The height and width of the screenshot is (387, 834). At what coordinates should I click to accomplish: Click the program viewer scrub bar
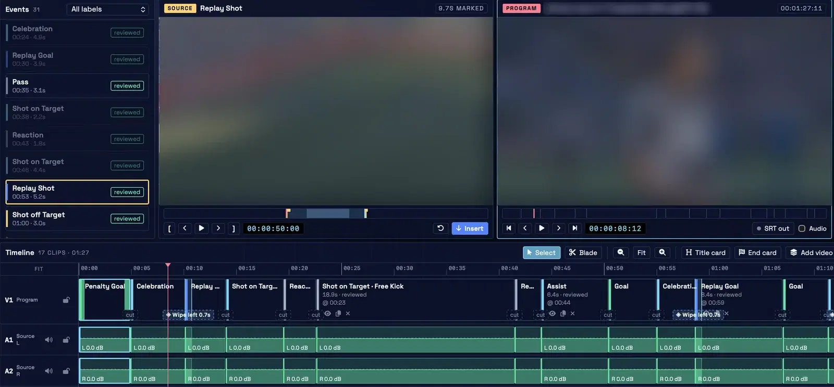click(x=664, y=213)
